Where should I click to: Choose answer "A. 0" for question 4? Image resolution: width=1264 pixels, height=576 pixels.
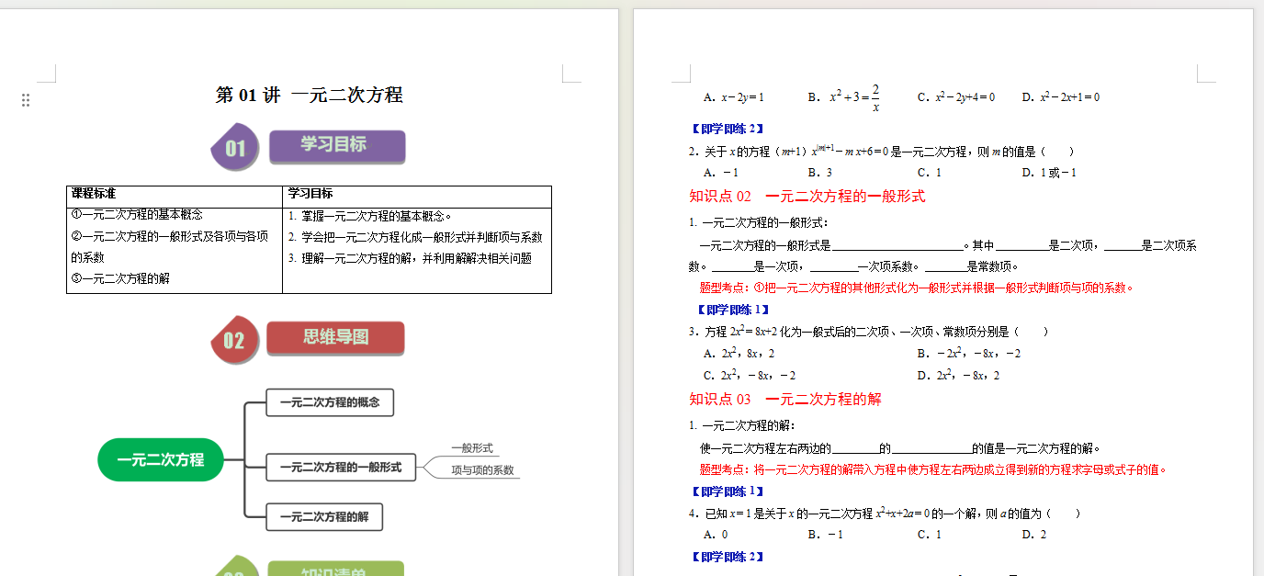coord(716,535)
